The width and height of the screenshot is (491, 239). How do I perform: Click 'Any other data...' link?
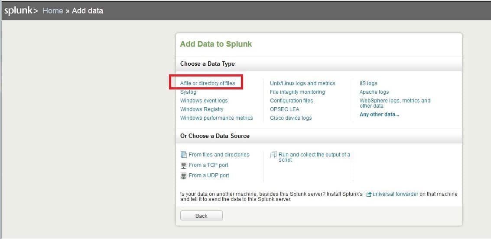point(379,115)
